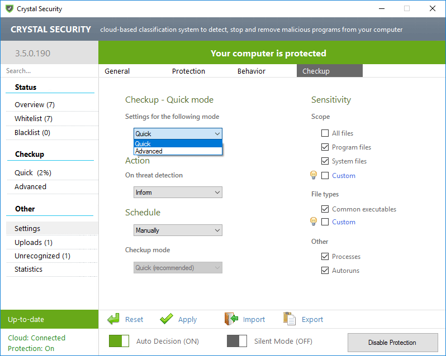
Task: Click the blue Custom link under File types
Action: (344, 222)
